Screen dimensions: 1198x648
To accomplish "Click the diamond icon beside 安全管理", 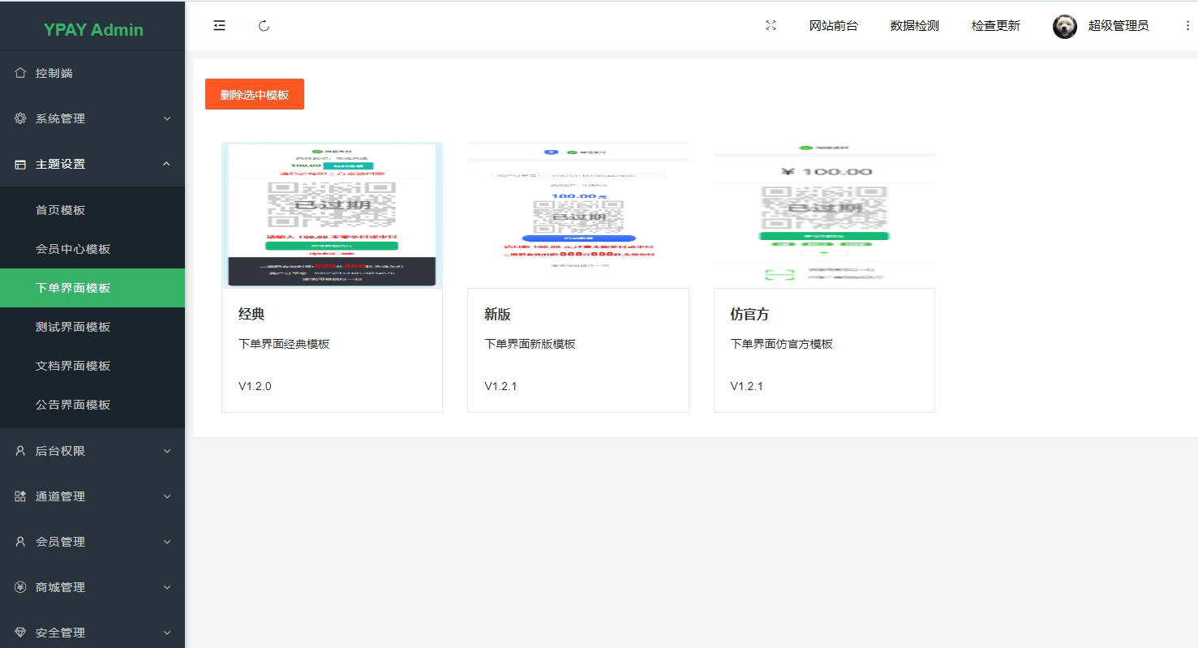I will pos(21,633).
